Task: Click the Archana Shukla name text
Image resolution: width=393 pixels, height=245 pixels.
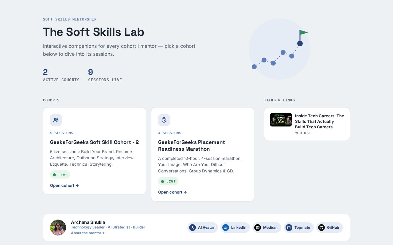Action: pyautogui.click(x=88, y=222)
